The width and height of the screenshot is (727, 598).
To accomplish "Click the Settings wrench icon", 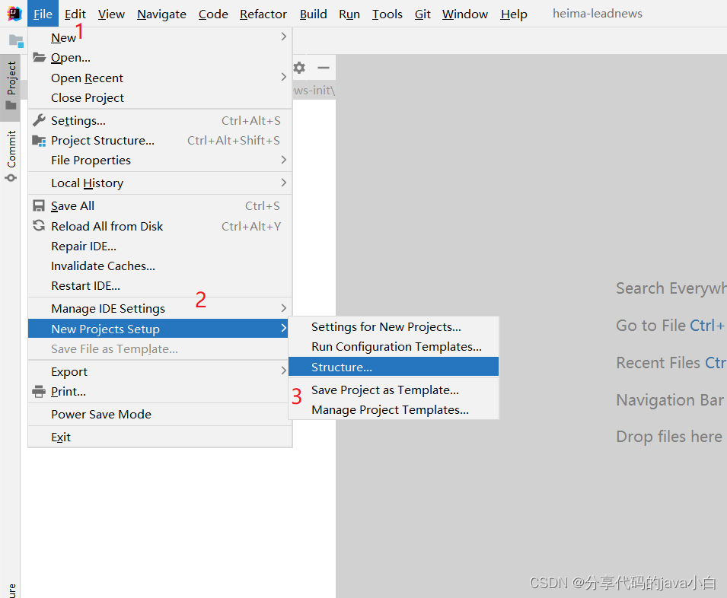I will pyautogui.click(x=40, y=120).
